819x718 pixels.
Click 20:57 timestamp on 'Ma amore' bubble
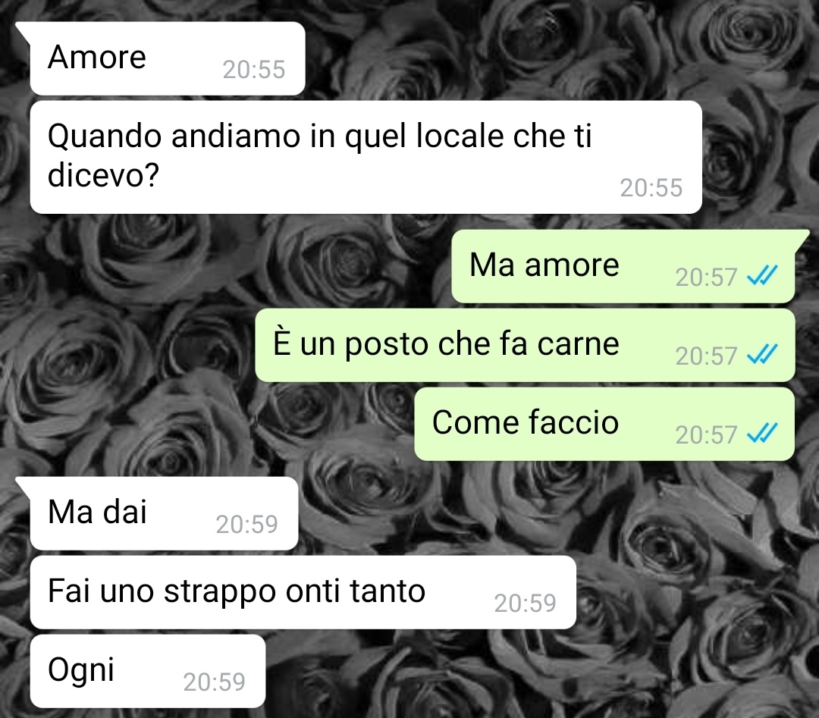(706, 277)
